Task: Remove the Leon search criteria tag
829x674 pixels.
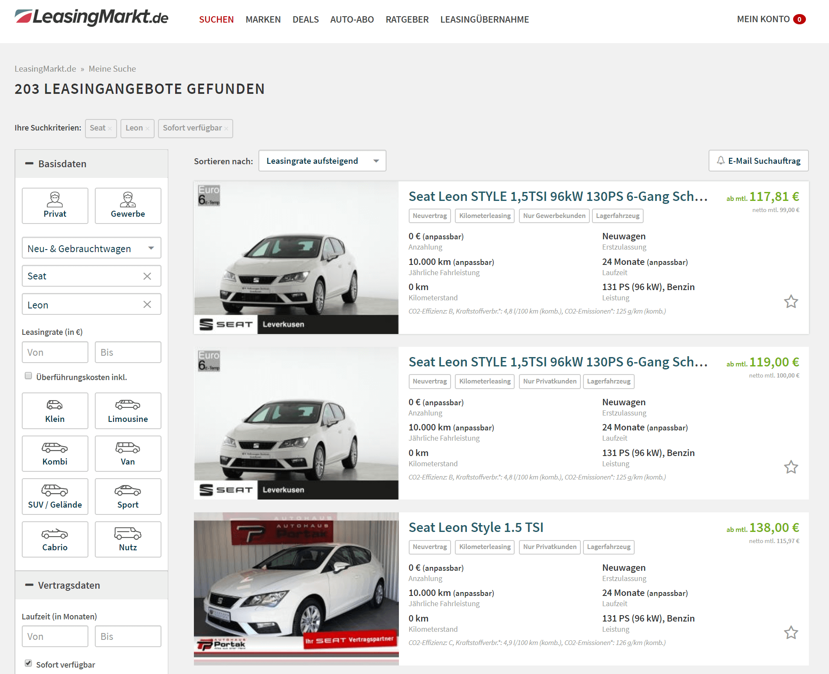Action: 147,128
